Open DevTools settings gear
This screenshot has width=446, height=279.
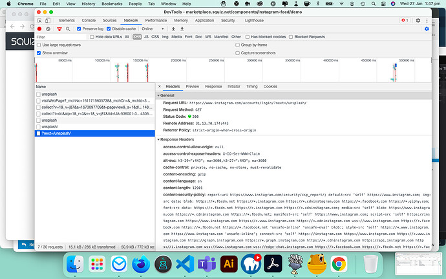[x=418, y=21]
